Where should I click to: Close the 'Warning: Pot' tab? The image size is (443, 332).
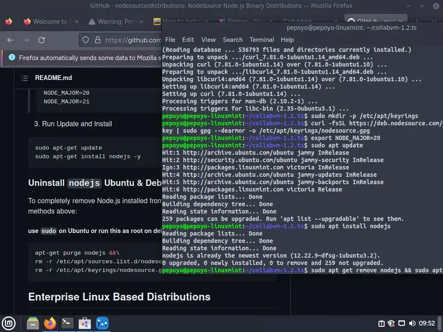141,22
